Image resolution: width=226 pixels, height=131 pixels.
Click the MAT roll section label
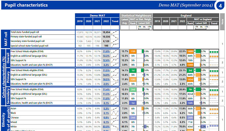pos(5,39)
